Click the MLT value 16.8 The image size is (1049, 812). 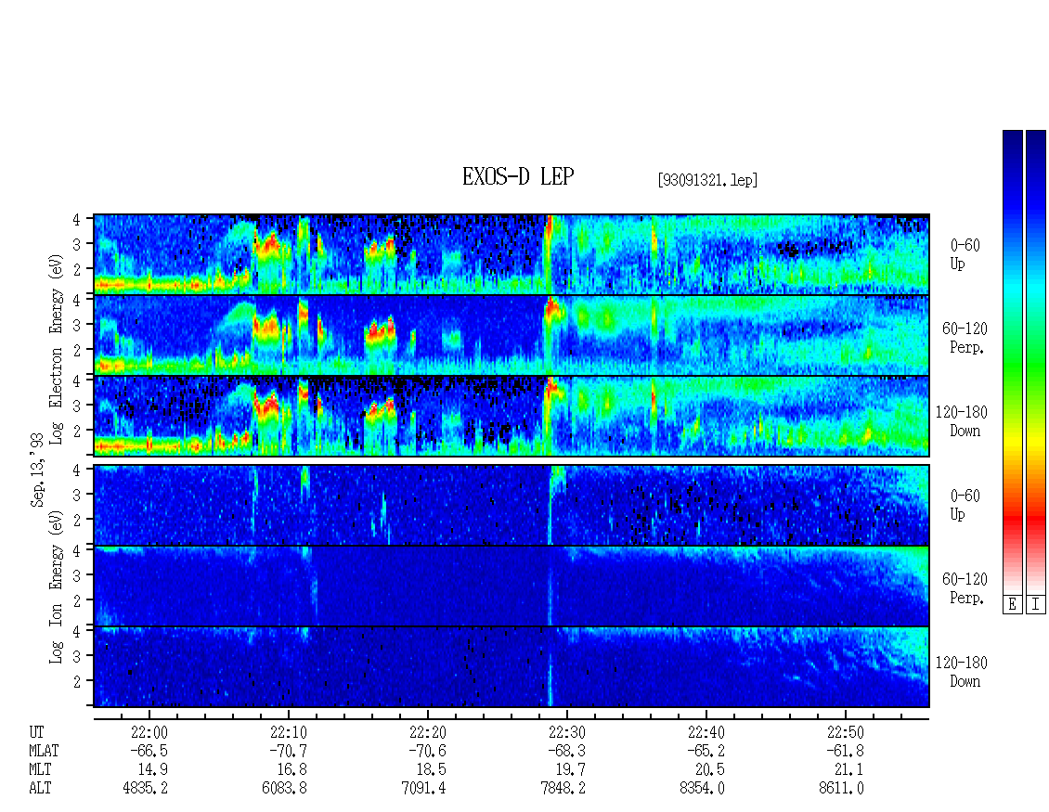point(291,770)
